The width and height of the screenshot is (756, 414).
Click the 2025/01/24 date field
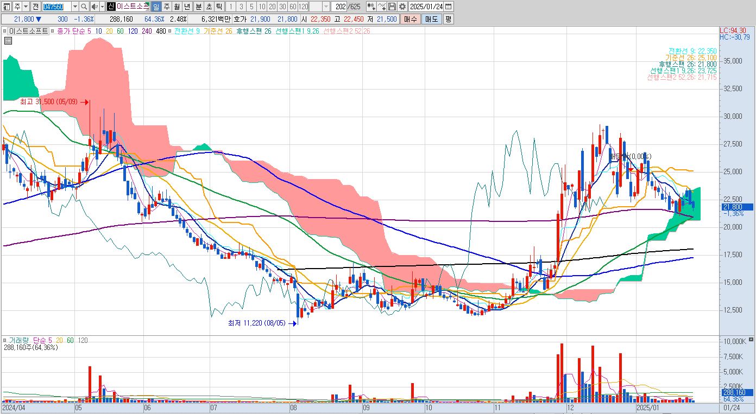[x=426, y=7]
